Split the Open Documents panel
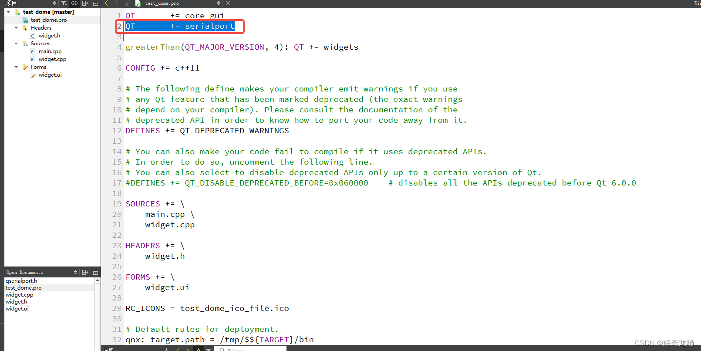This screenshot has height=351, width=701. [85, 272]
